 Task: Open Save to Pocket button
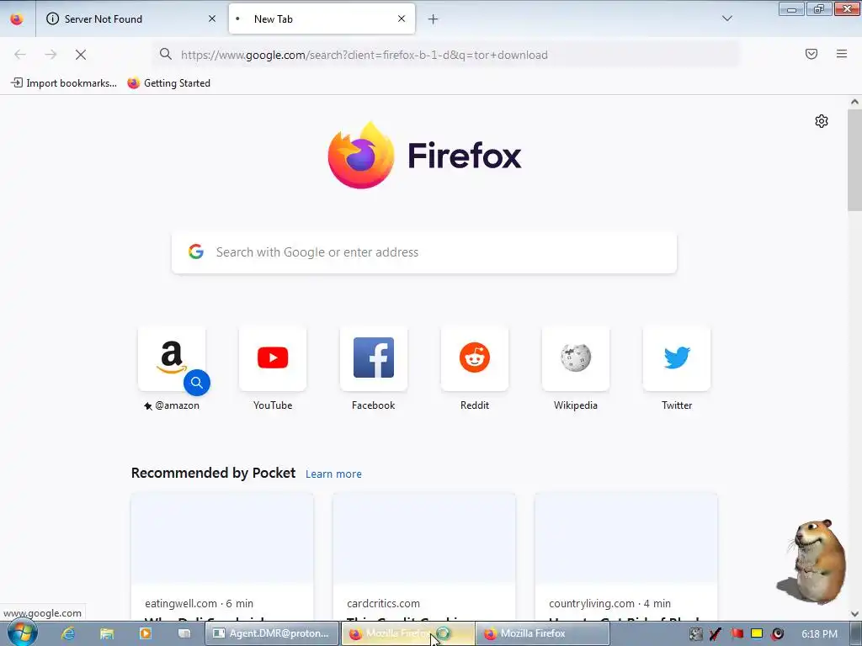811,54
